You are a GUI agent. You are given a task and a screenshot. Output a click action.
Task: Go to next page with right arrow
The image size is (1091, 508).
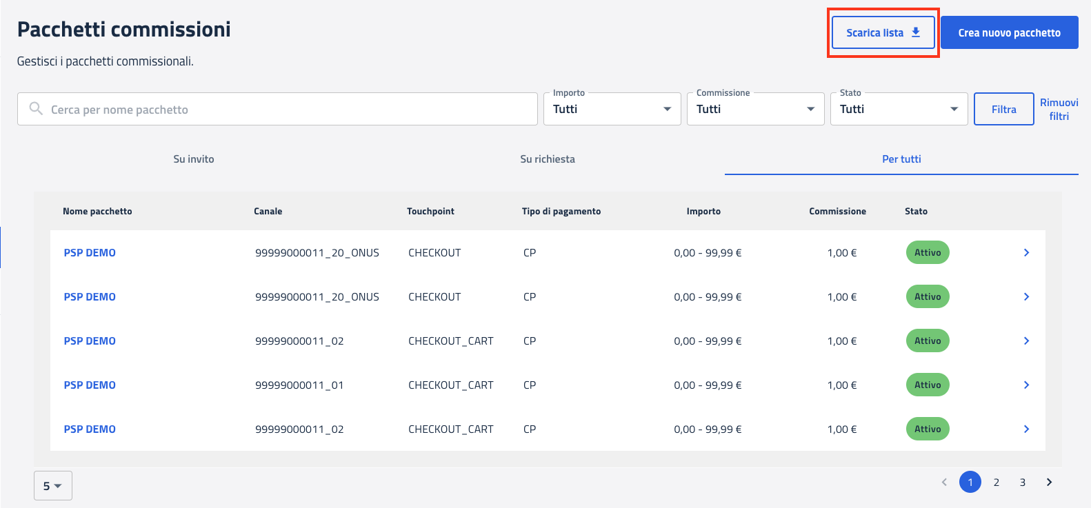1049,482
